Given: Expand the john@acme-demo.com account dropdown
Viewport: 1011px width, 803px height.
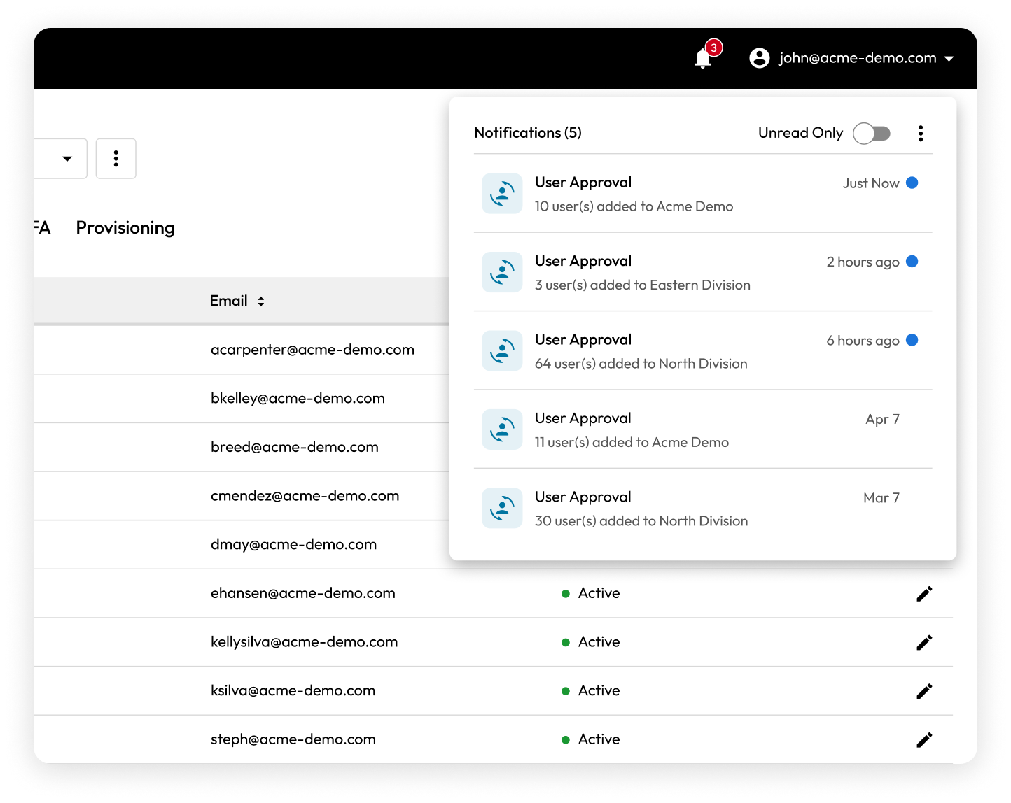Looking at the screenshot, I should (949, 59).
